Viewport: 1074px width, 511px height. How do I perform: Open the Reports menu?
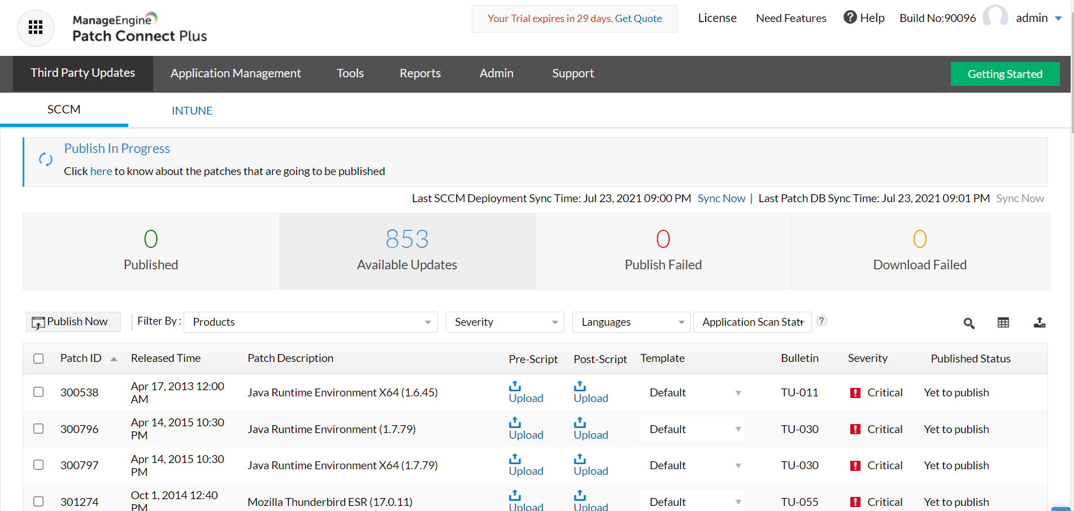click(x=420, y=73)
